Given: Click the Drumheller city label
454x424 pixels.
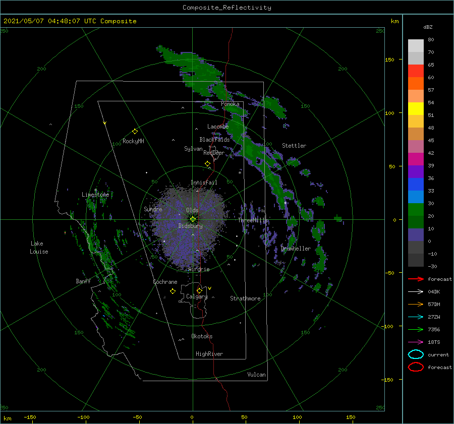Looking at the screenshot, I should 296,249.
